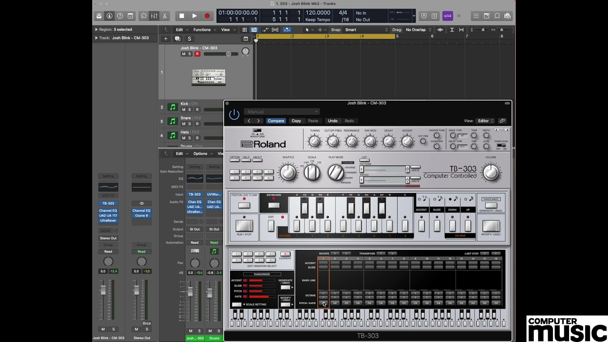Open the View Editor dropdown
The image size is (608, 342).
tap(485, 121)
